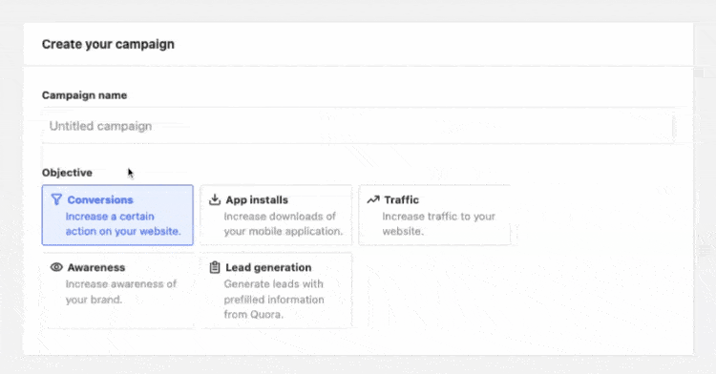Click the "Objective" label
The height and width of the screenshot is (374, 716).
tap(67, 173)
